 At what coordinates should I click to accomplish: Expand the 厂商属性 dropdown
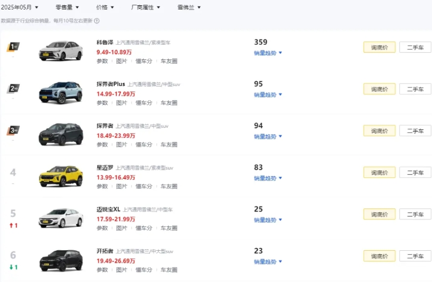point(146,7)
